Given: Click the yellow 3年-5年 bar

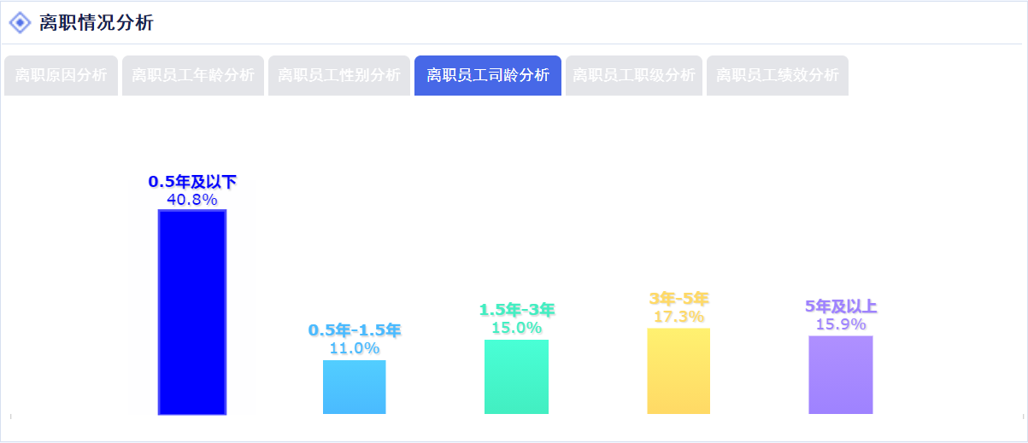Looking at the screenshot, I should point(678,370).
